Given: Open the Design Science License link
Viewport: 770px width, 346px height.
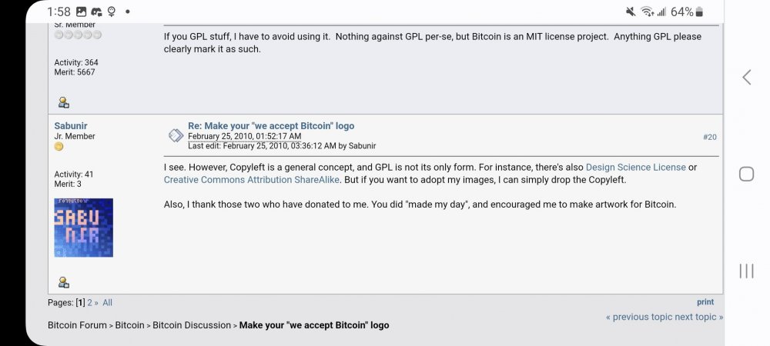Looking at the screenshot, I should (635, 167).
